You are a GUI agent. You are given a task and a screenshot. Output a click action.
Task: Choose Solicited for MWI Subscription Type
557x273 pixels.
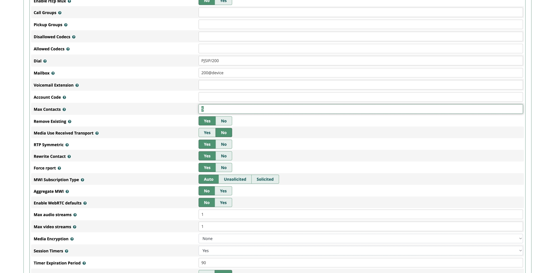click(x=265, y=179)
